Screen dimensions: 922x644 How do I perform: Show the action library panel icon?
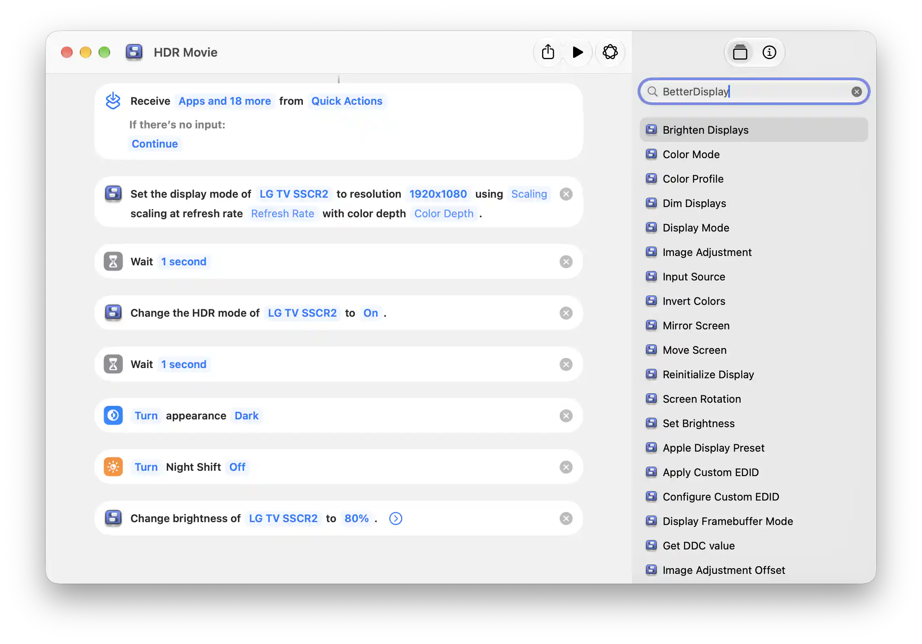(x=740, y=52)
